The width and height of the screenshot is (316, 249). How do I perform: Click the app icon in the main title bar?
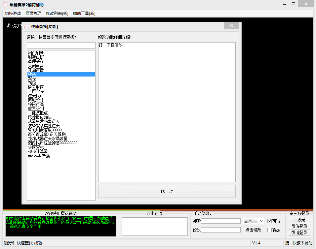pyautogui.click(x=5, y=5)
